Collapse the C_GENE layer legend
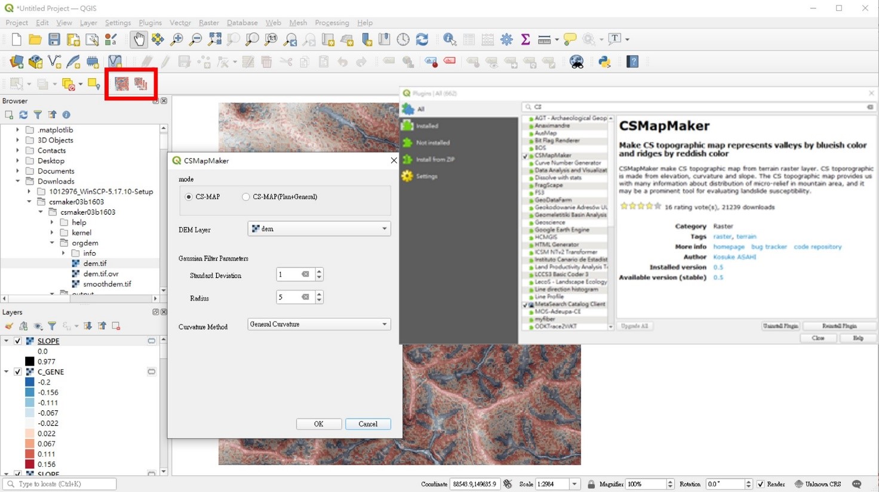Image resolution: width=879 pixels, height=492 pixels. coord(7,372)
